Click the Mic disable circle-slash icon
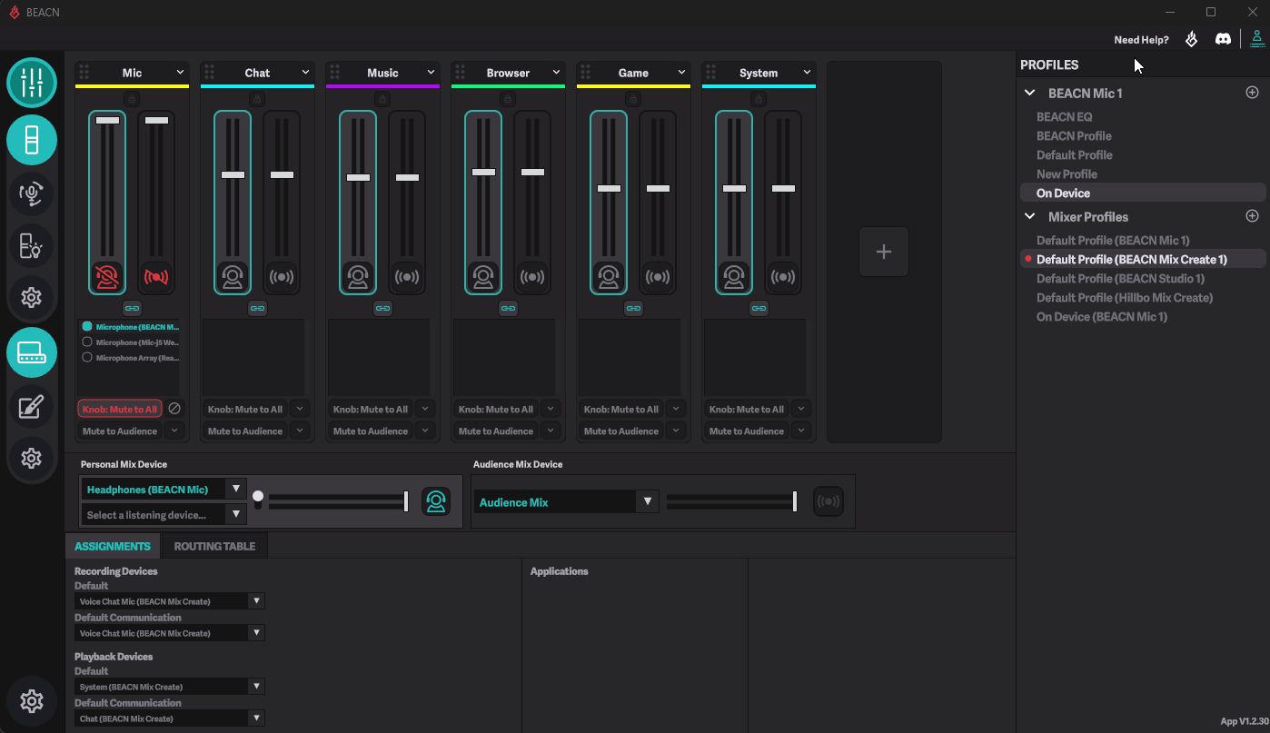 pos(174,409)
